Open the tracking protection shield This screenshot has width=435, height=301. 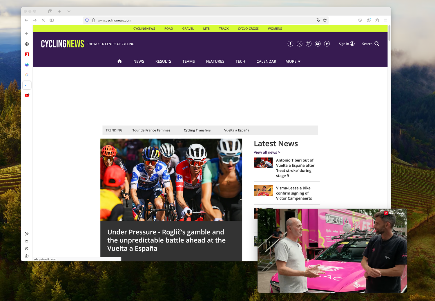(87, 20)
